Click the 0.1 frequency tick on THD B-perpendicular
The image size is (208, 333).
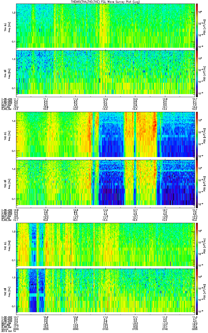tap(13, 151)
